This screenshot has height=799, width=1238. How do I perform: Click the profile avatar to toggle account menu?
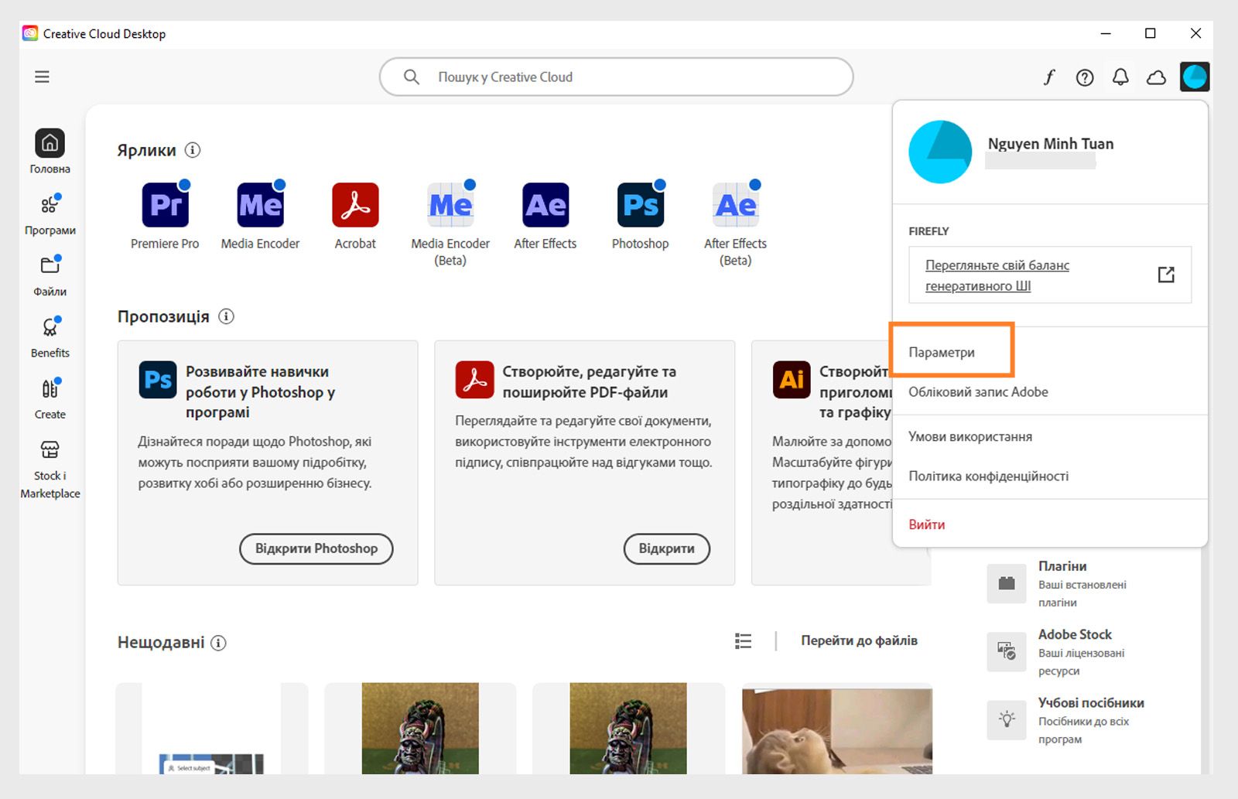point(1195,77)
